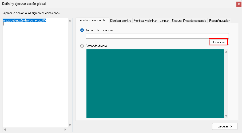Click connections list scroll up arrow
Image resolution: width=242 pixels, height=133 pixels.
(x=70, y=21)
